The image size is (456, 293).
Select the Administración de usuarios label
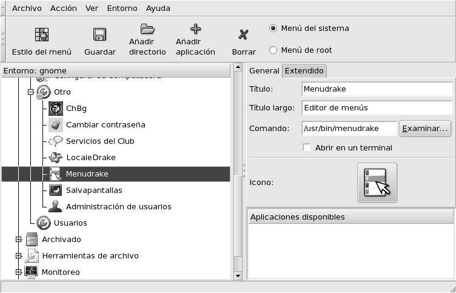119,207
